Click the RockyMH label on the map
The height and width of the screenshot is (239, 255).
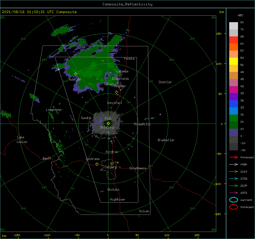(x=75, y=80)
